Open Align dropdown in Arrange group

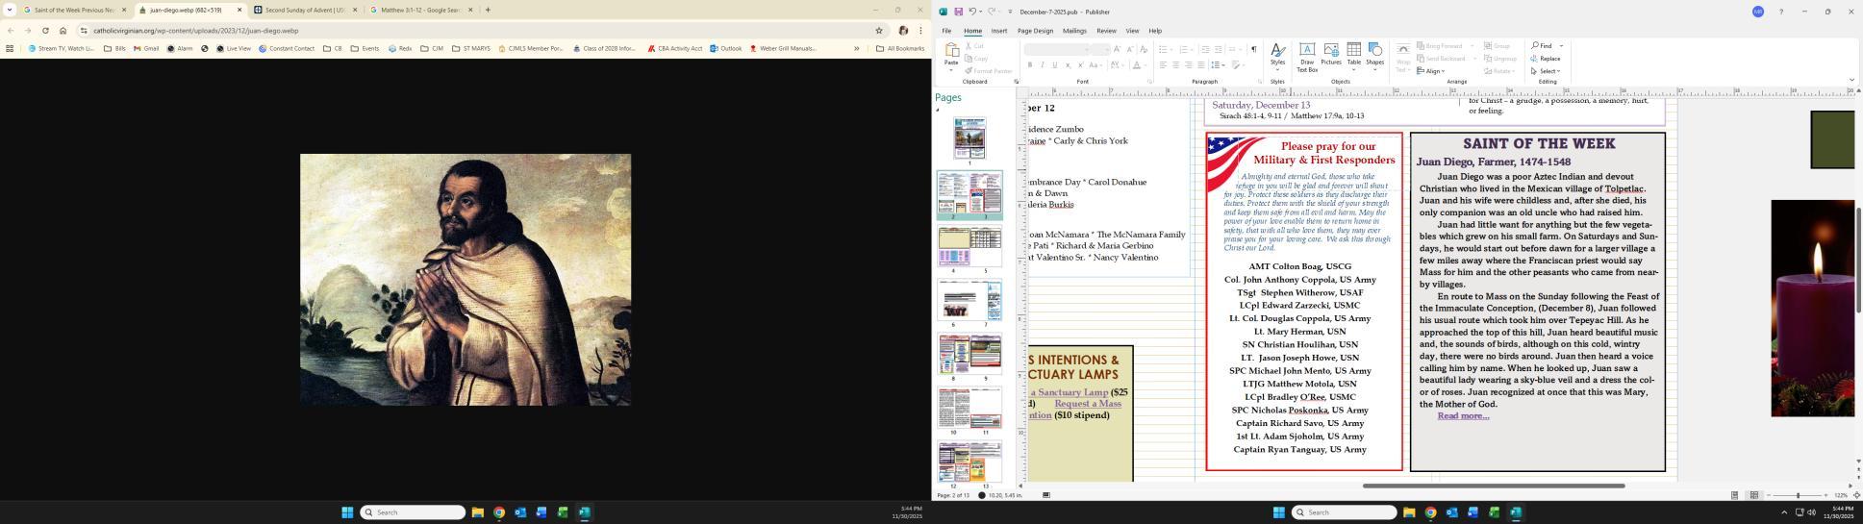coord(1431,71)
